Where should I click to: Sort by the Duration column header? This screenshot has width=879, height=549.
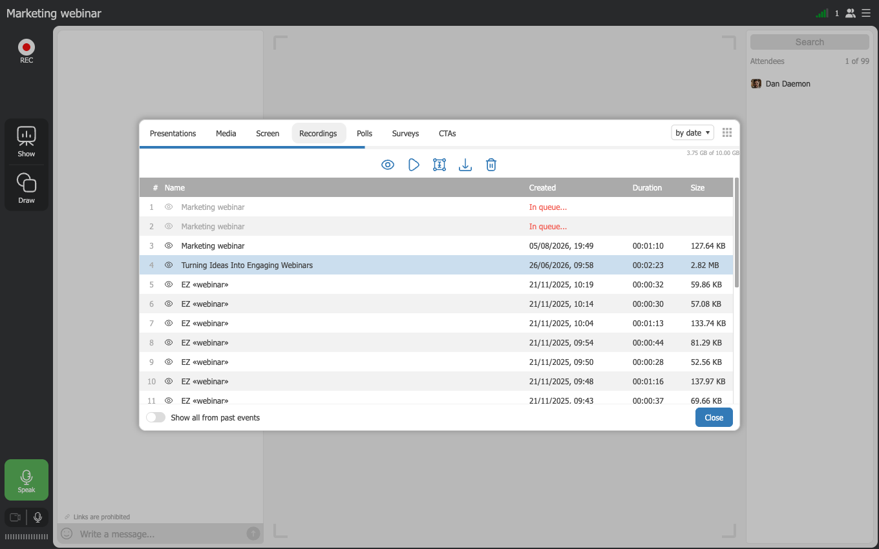tap(647, 188)
